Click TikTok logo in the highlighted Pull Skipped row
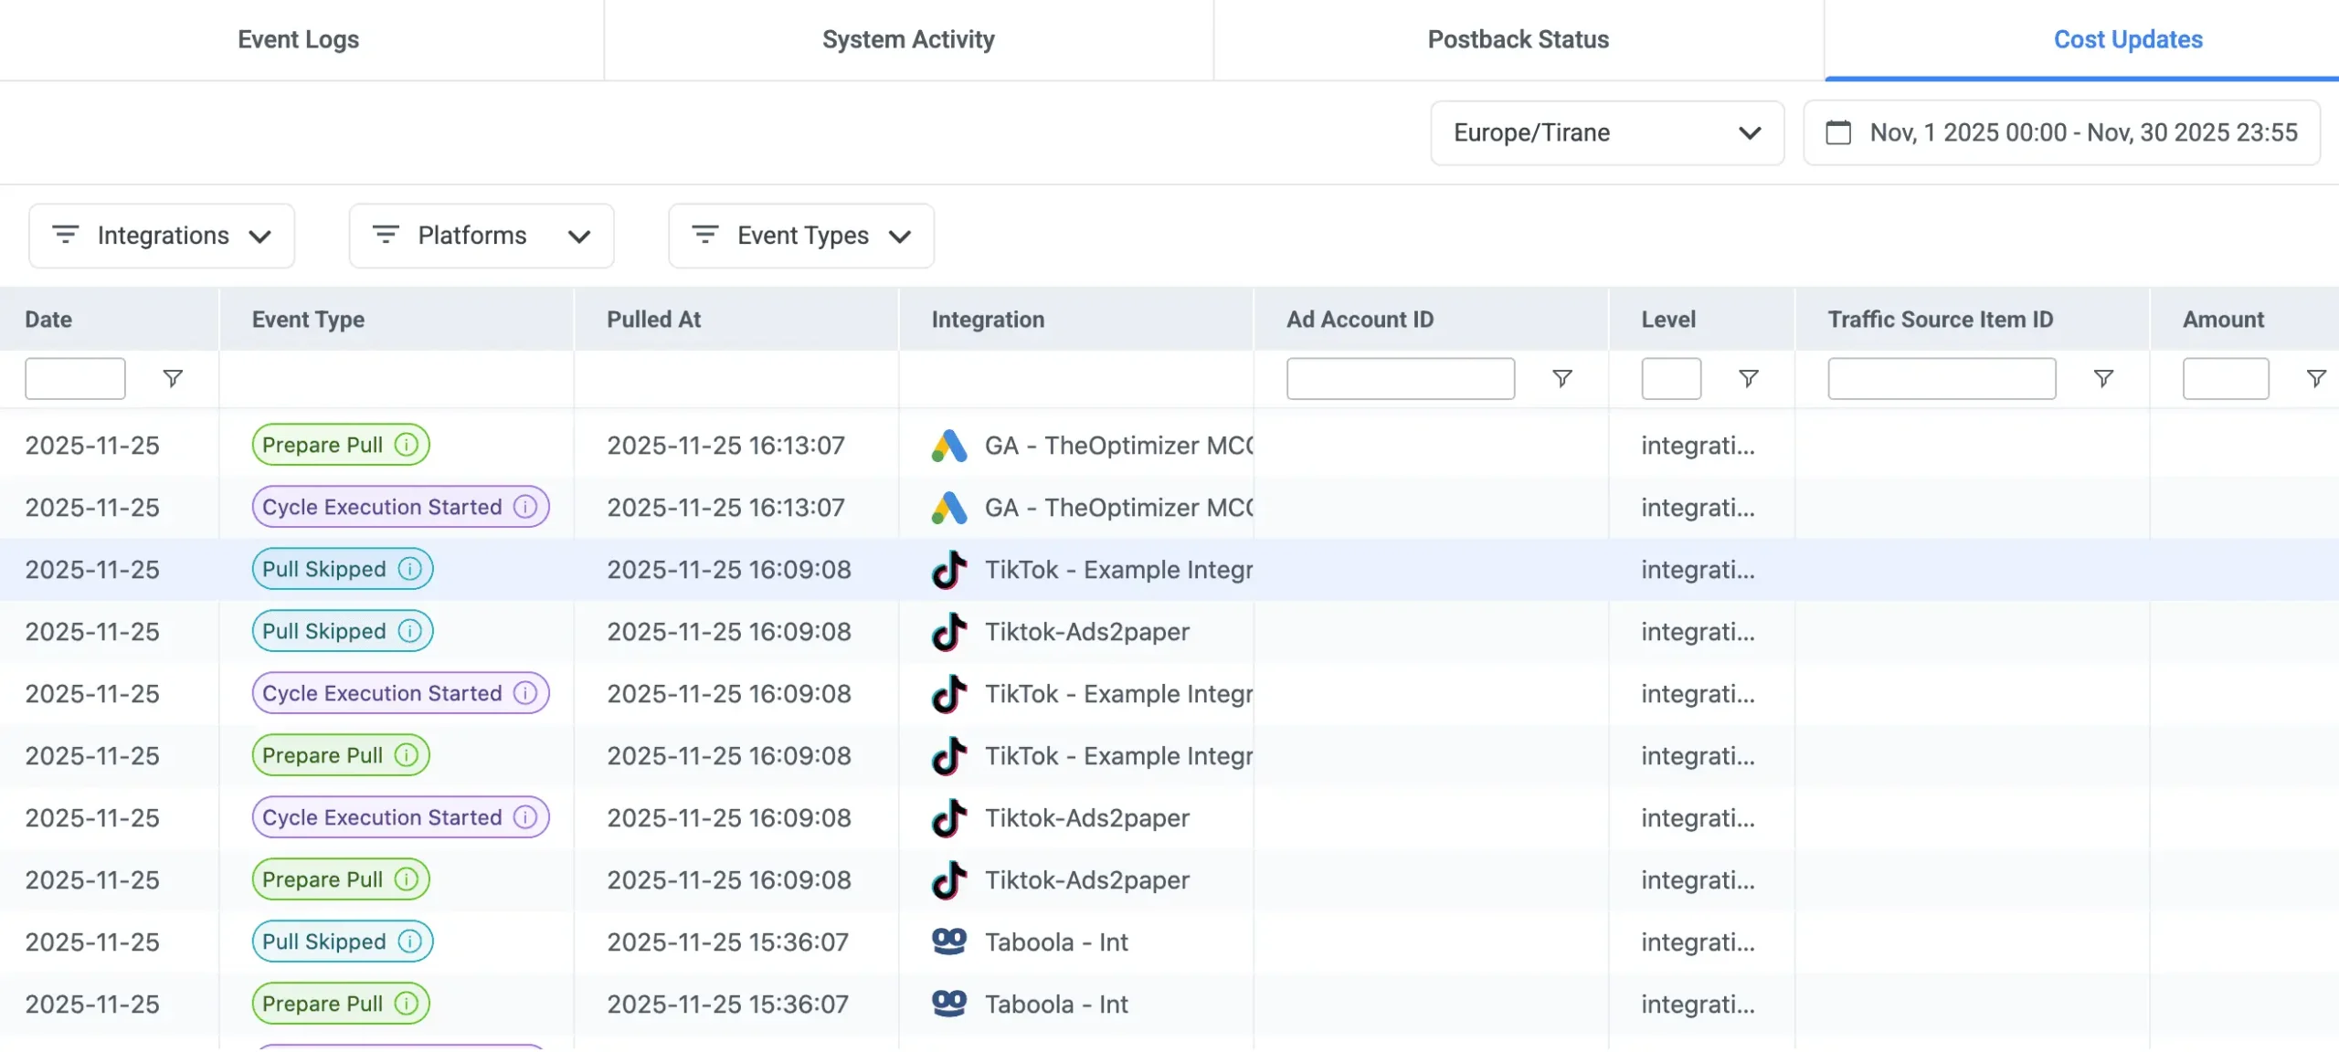This screenshot has height=1052, width=2339. tap(949, 570)
